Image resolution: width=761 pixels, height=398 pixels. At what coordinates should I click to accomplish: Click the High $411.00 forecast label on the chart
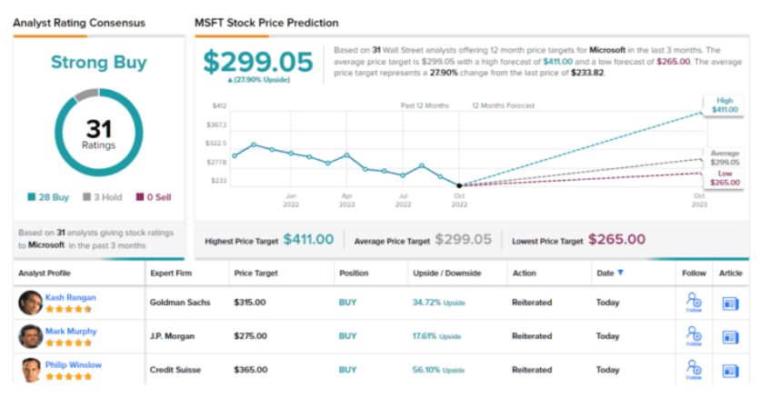[724, 104]
